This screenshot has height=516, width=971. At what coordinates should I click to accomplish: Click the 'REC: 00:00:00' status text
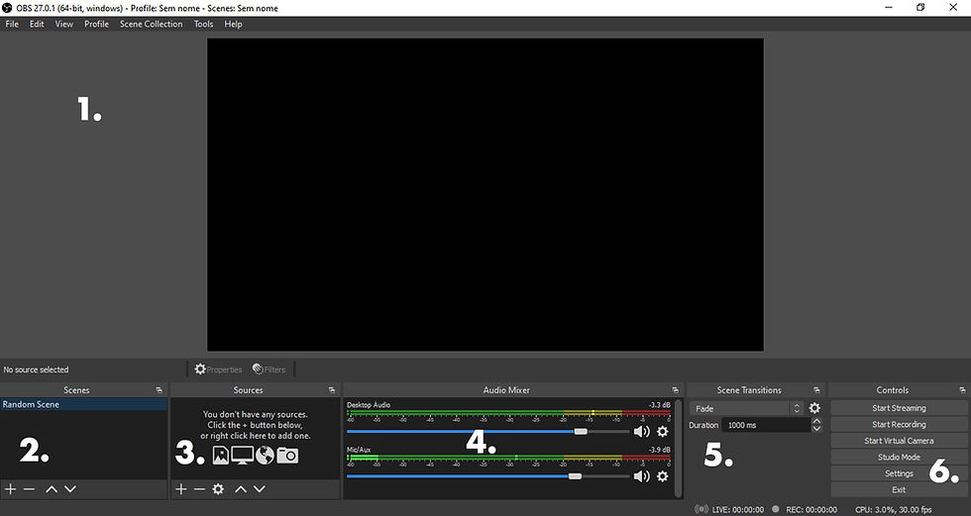click(x=811, y=509)
